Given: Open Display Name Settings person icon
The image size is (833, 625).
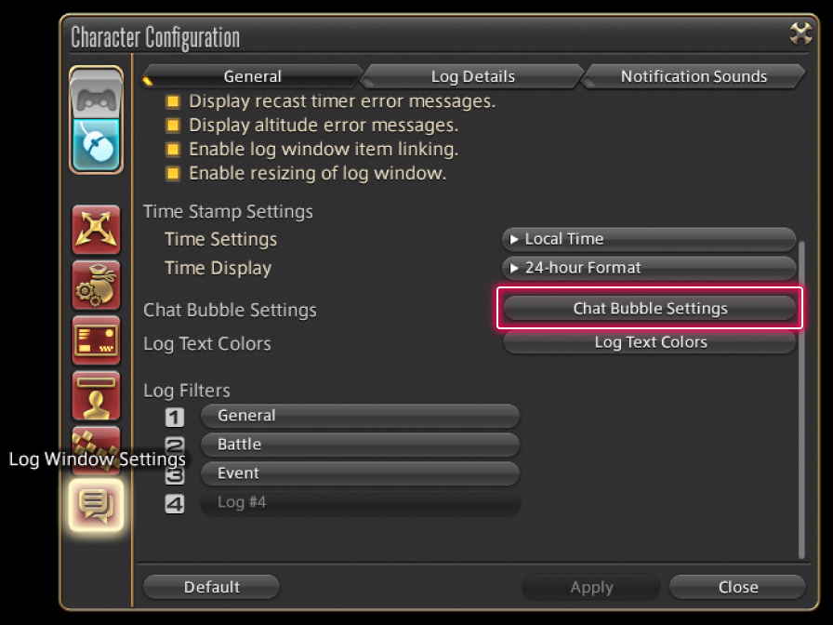Looking at the screenshot, I should [x=96, y=395].
